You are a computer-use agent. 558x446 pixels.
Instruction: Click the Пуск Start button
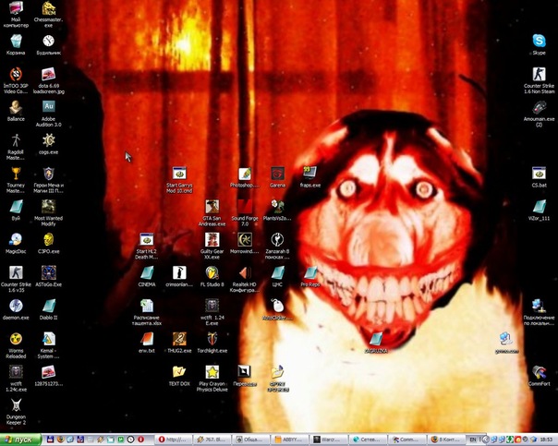20,440
